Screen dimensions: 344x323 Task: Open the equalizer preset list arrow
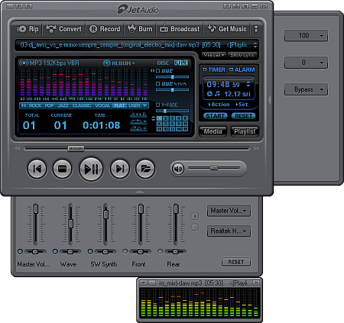[x=145, y=105]
